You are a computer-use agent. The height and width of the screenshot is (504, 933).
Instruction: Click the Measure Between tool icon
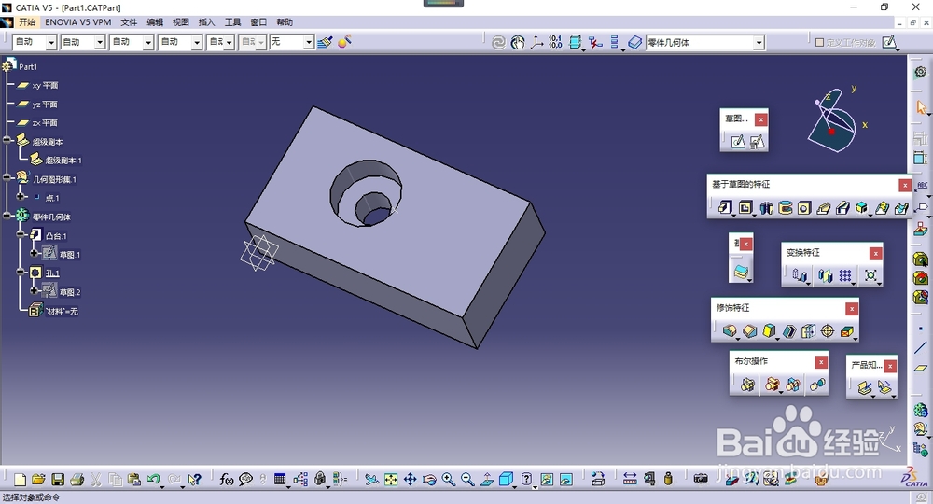(x=630, y=479)
